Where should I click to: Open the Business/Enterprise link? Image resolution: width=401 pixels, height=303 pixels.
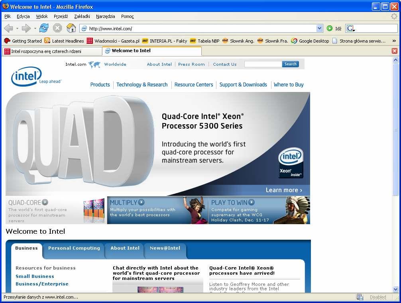[x=42, y=284]
